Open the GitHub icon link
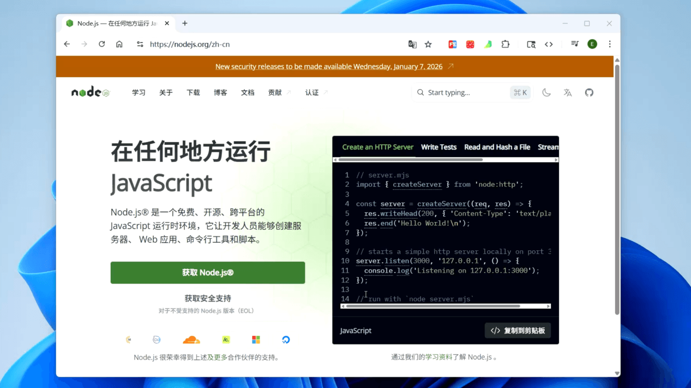691x388 pixels. tap(589, 93)
